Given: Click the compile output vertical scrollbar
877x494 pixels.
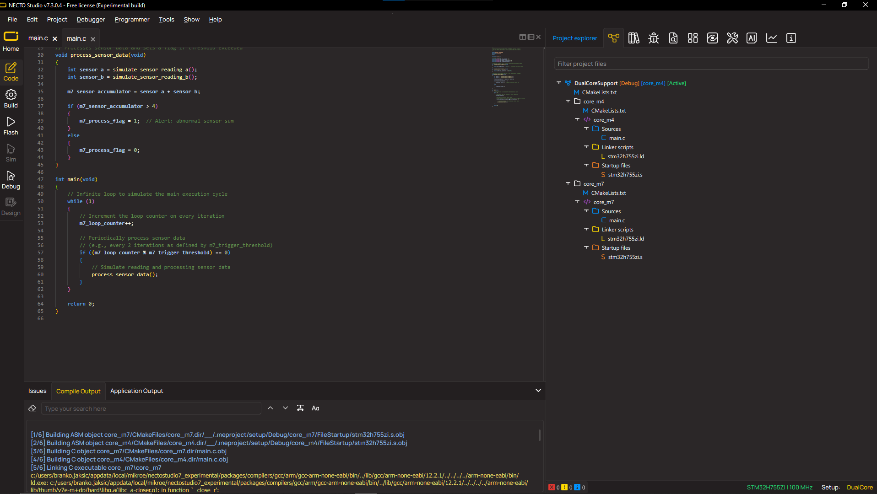Looking at the screenshot, I should coord(540,435).
